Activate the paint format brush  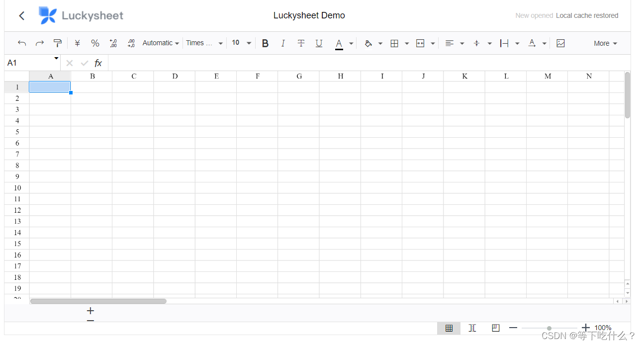(x=58, y=43)
